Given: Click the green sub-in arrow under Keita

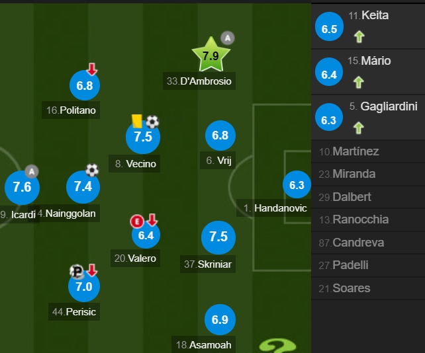Looking at the screenshot, I should [359, 37].
